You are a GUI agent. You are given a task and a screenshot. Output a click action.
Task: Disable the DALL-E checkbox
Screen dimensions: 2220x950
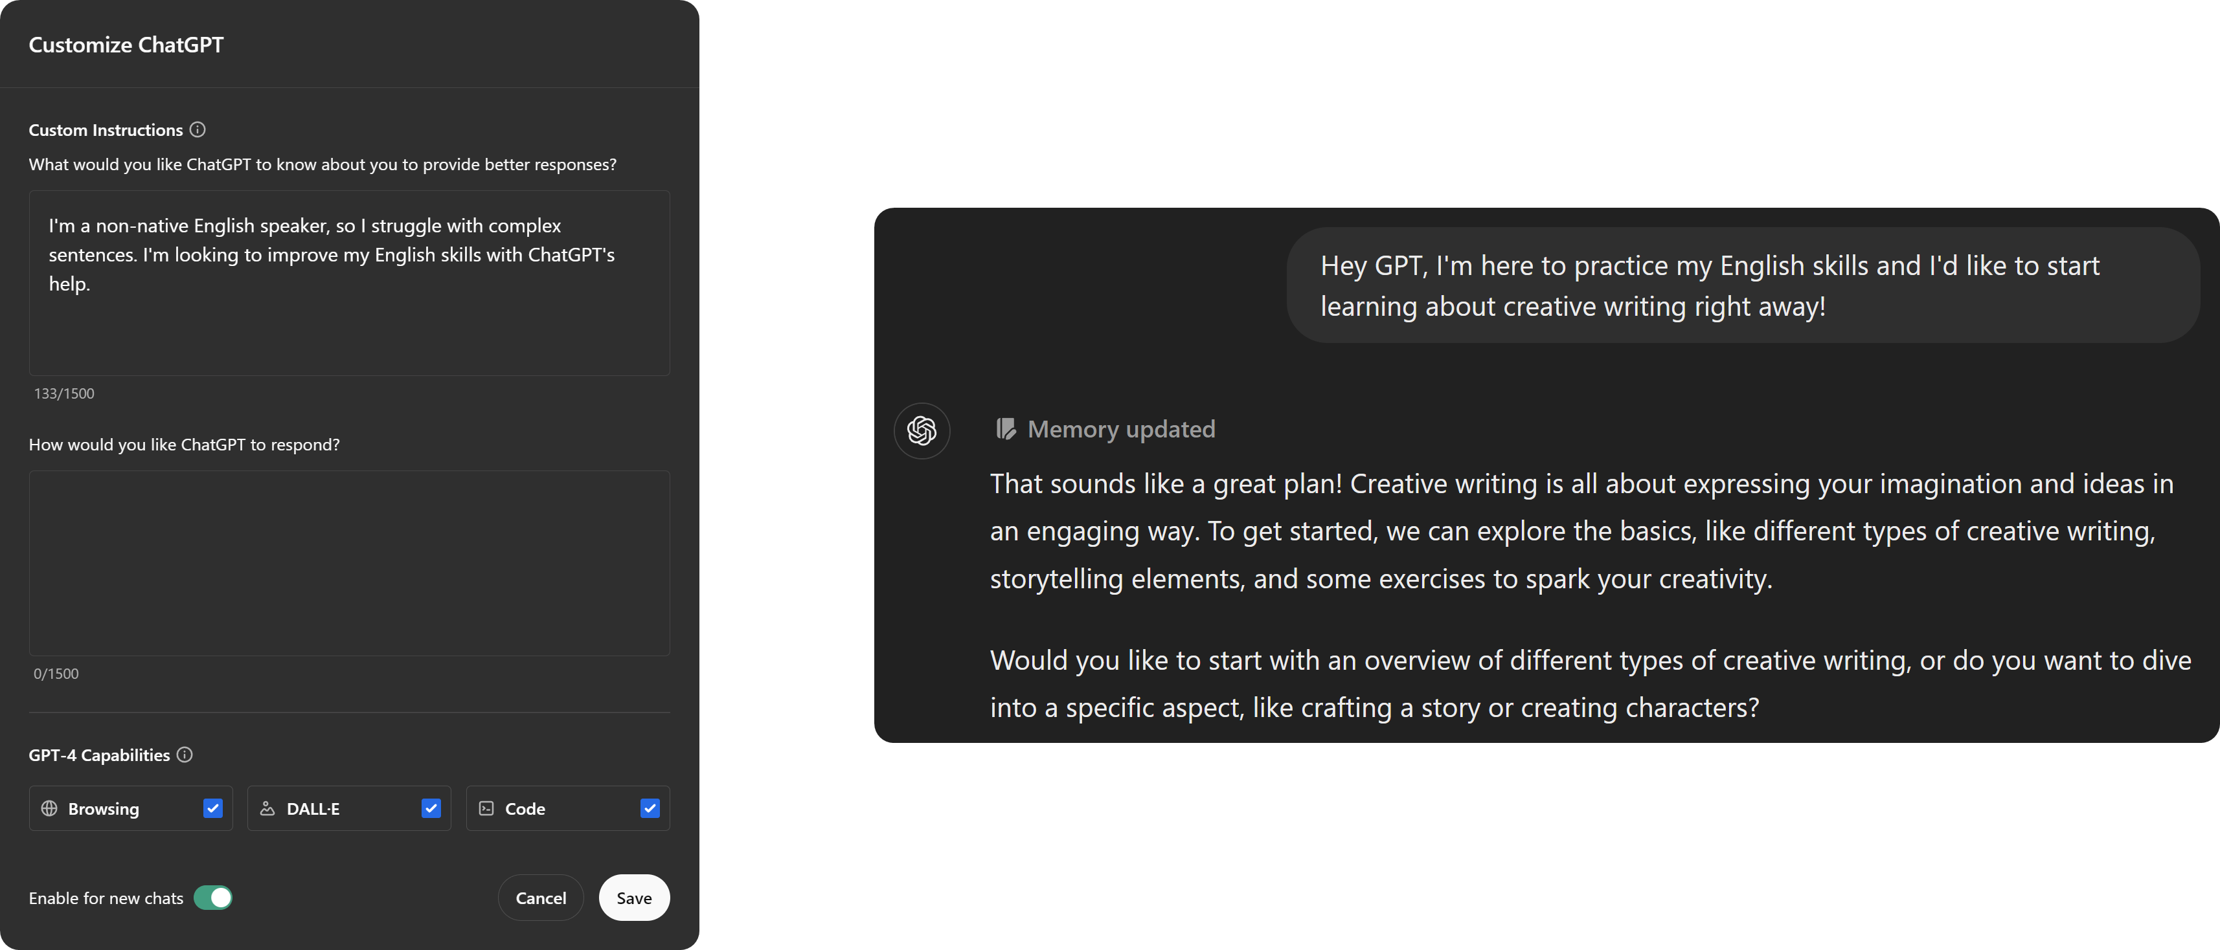(x=431, y=808)
